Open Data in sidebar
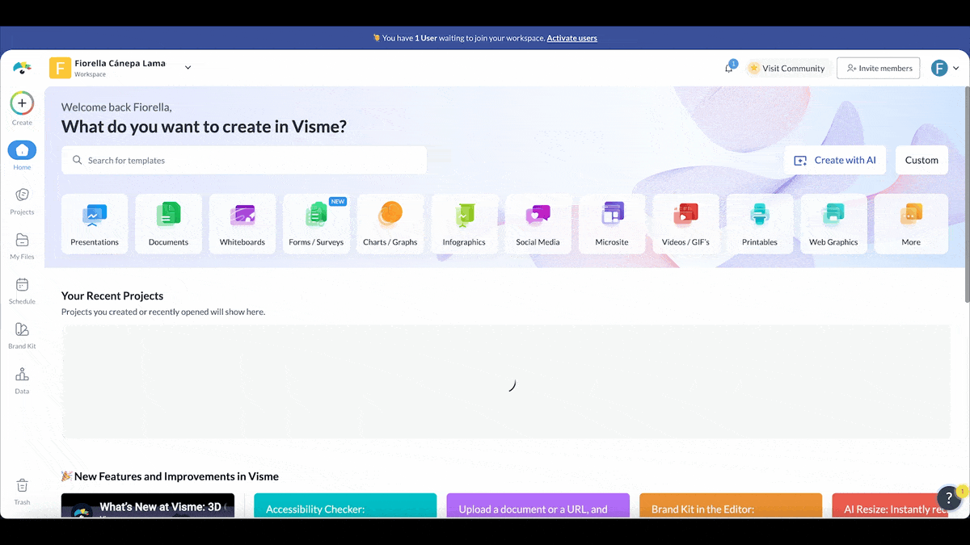 pyautogui.click(x=22, y=379)
